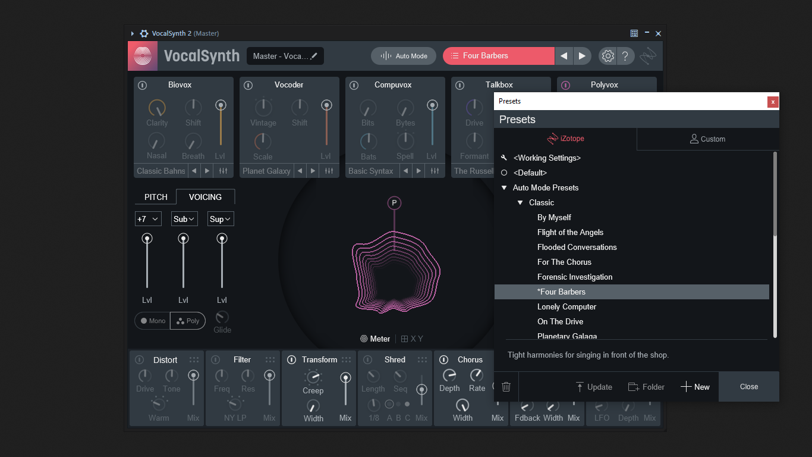Toggle the Biovox module power button
This screenshot has width=812, height=457.
pos(143,85)
